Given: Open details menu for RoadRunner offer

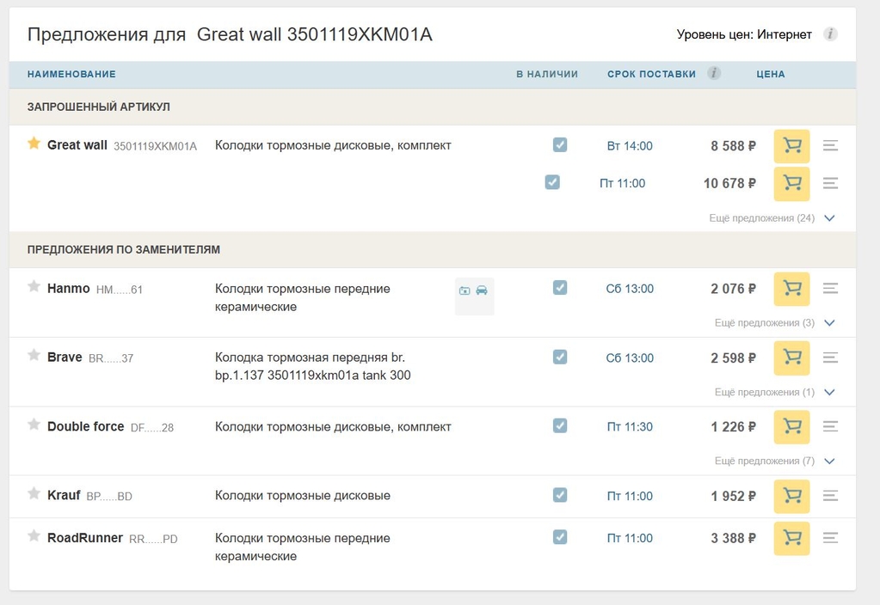Looking at the screenshot, I should tap(831, 538).
